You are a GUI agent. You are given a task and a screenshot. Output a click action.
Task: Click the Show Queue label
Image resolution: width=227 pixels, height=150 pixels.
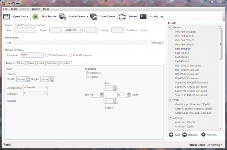(x=108, y=17)
